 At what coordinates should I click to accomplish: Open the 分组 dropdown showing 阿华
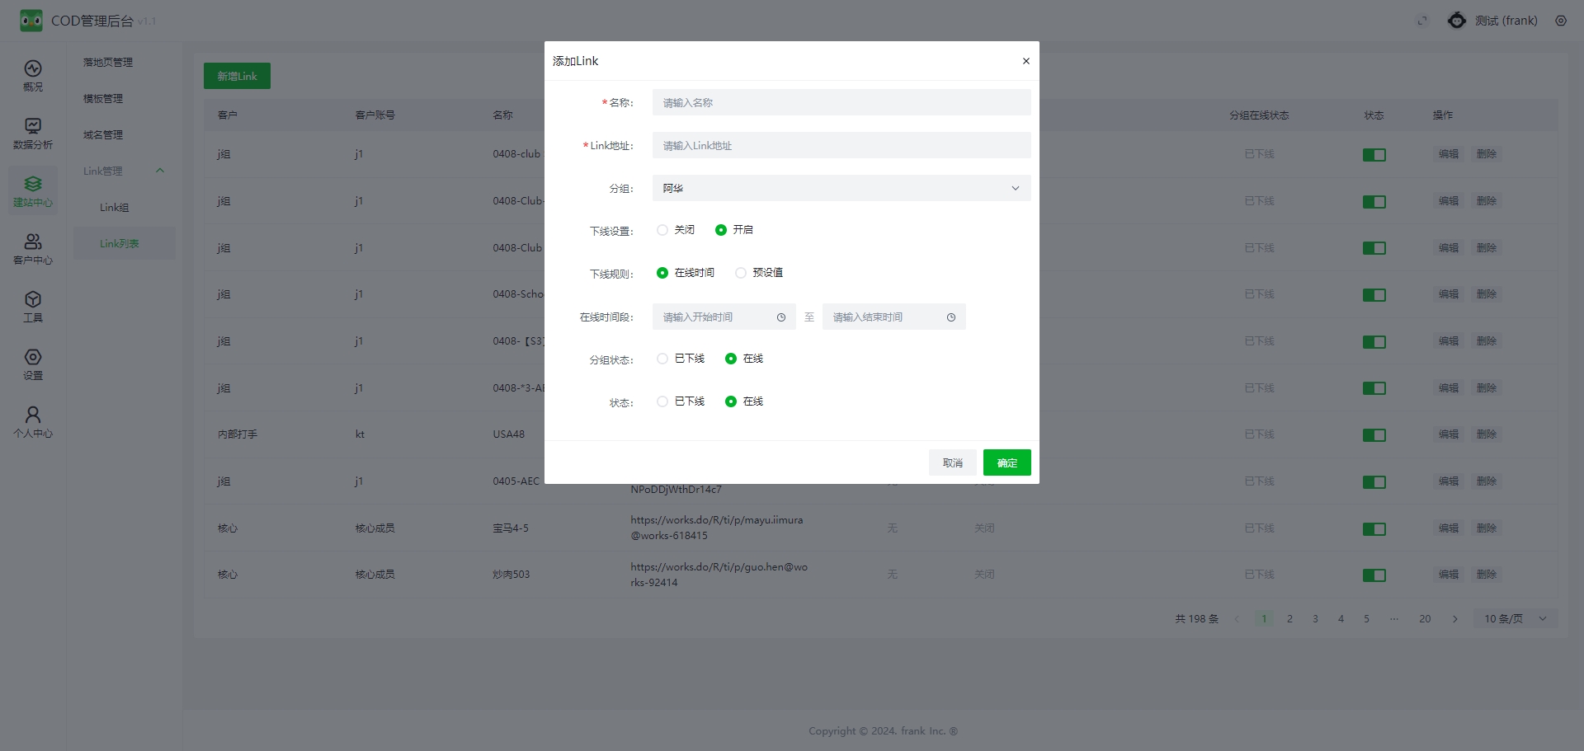tap(841, 188)
